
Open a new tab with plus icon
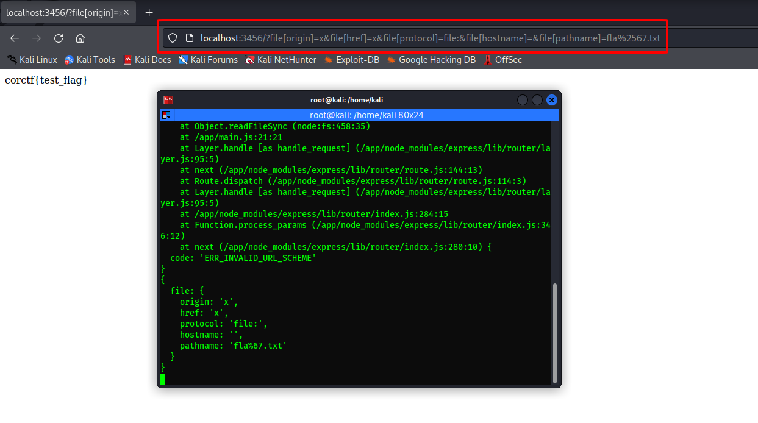(149, 12)
